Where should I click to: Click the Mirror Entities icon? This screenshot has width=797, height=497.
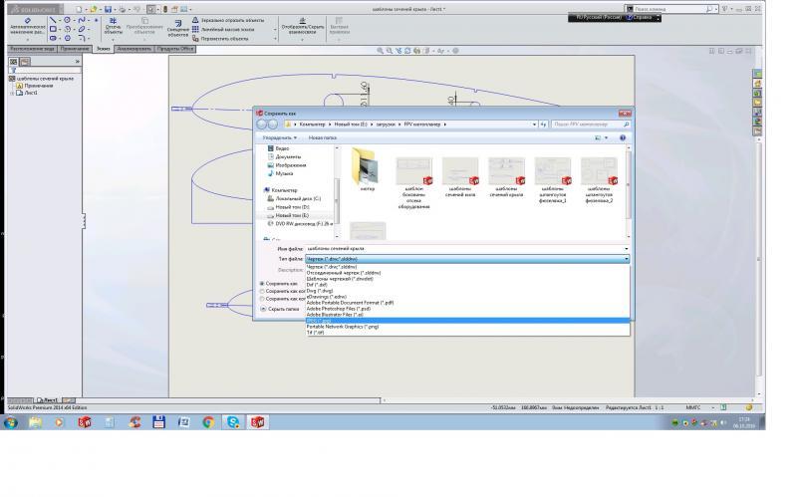pos(194,19)
